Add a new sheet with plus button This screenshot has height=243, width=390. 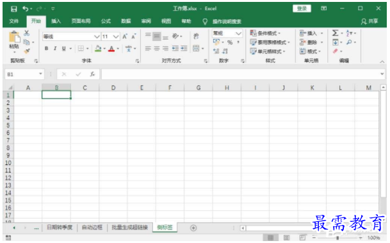coord(193,228)
